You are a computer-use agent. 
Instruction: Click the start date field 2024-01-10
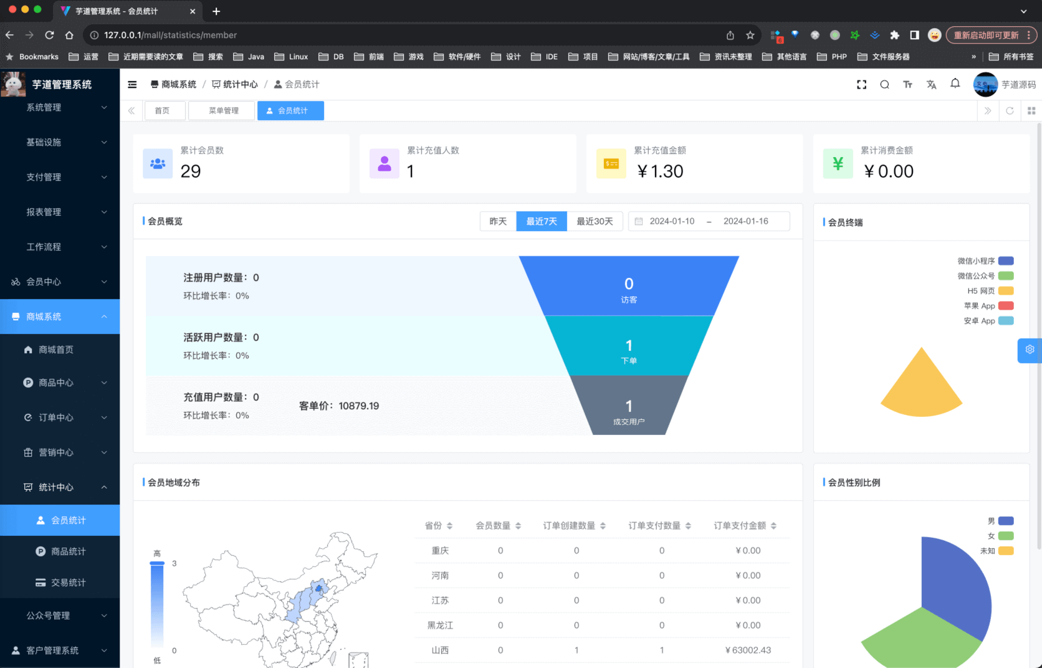pyautogui.click(x=672, y=221)
